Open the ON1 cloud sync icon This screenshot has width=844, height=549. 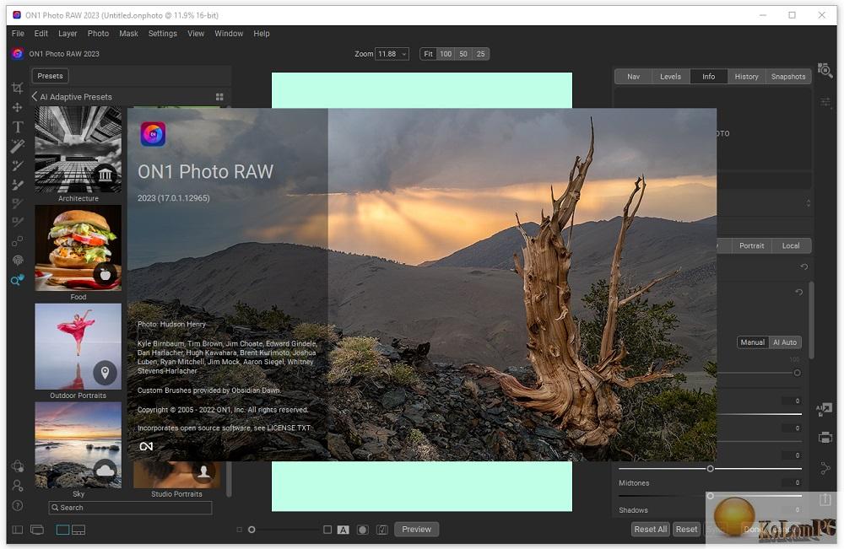[x=17, y=466]
